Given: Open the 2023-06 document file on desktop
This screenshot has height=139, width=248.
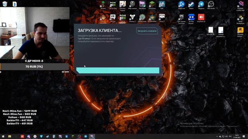Looking at the screenshot, I should tap(211, 31).
